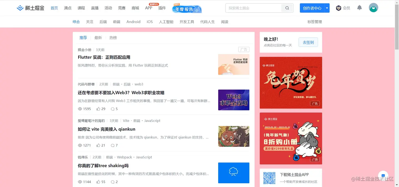This screenshot has width=399, height=187.
Task: Open 商城 in top navigation
Action: click(x=135, y=8)
